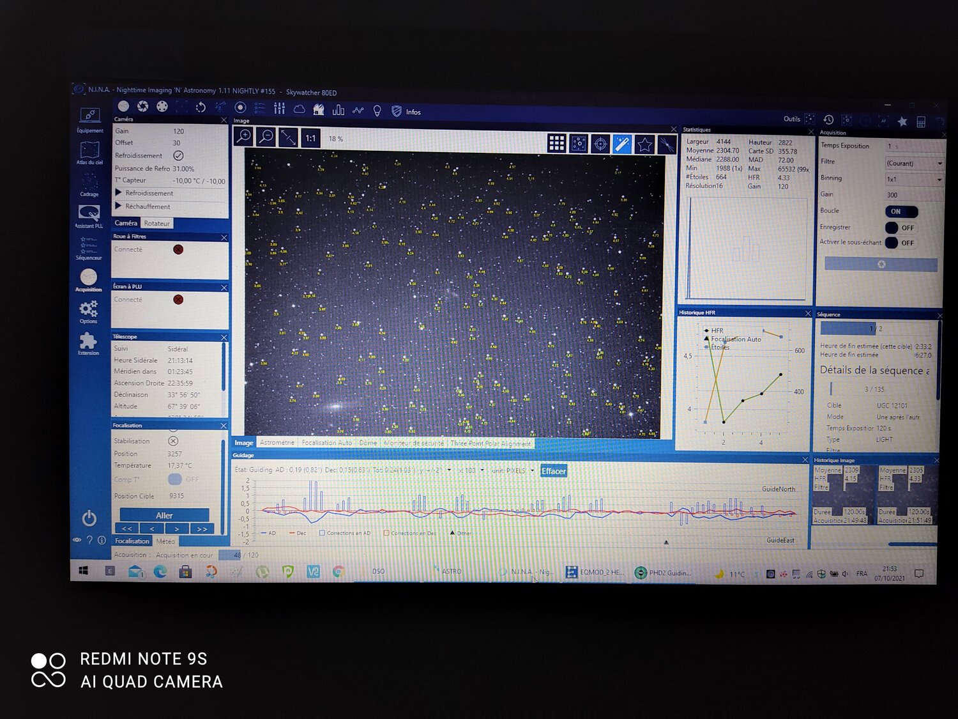Click the cloud weather icon in the top toolbar

(299, 109)
